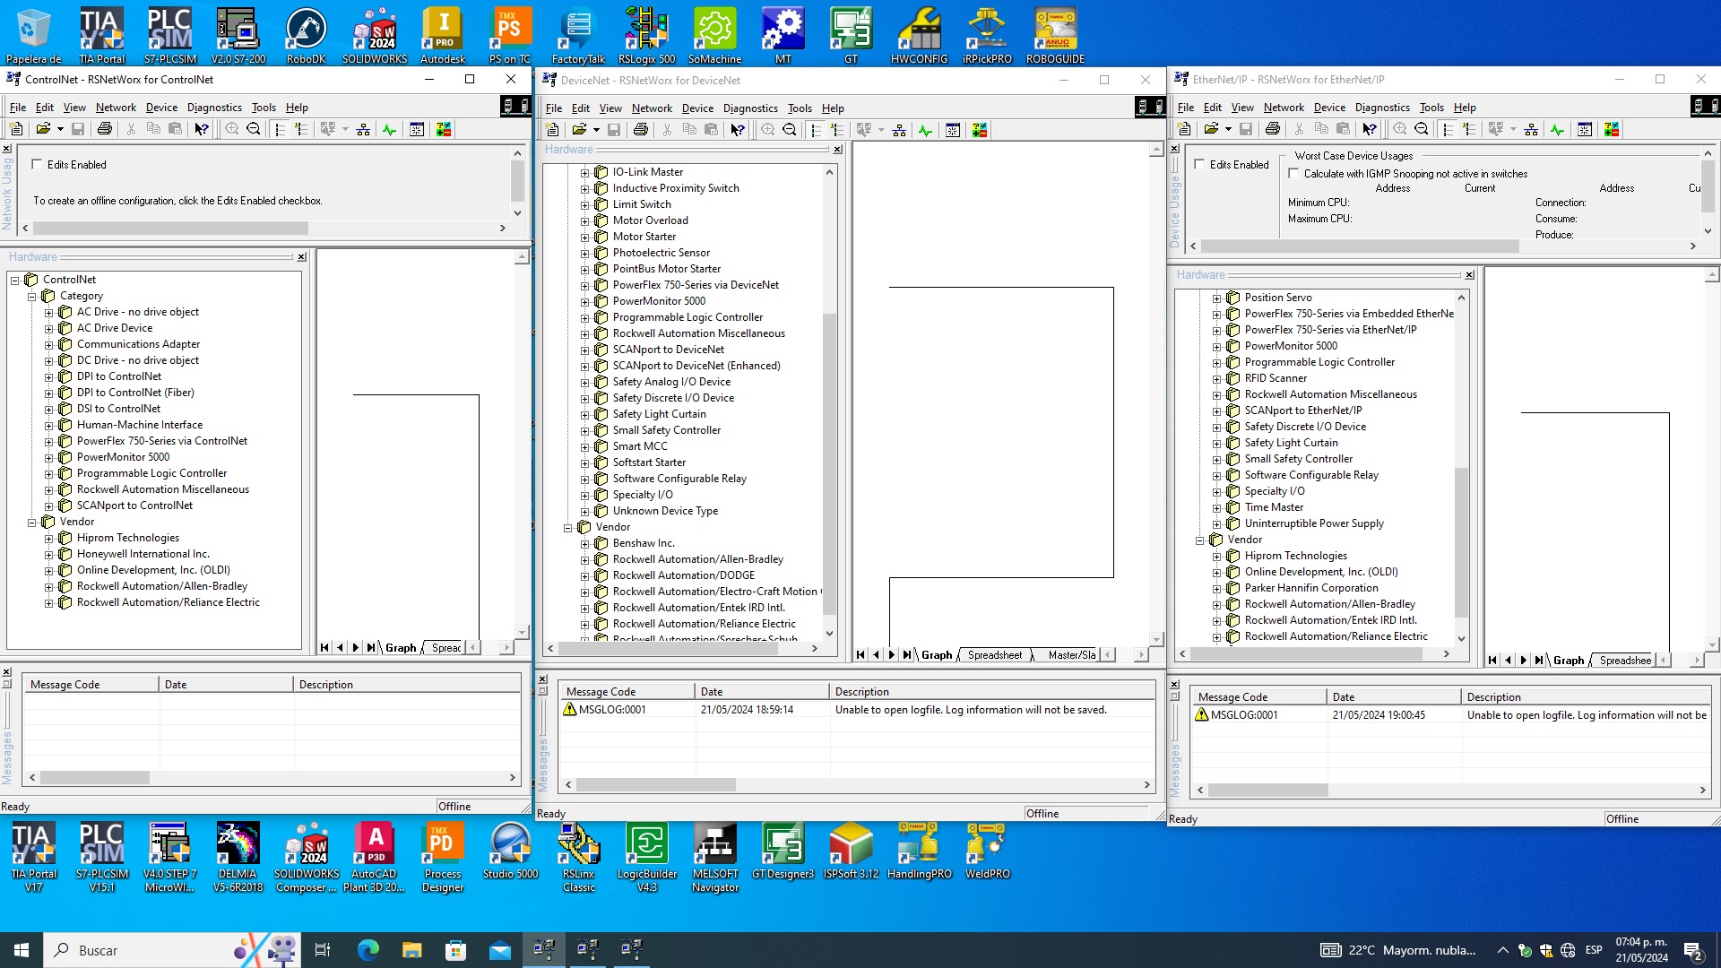Viewport: 1721px width, 968px height.
Task: Click green waveform icon in EtherNet/IP toolbar
Action: pyautogui.click(x=1557, y=129)
